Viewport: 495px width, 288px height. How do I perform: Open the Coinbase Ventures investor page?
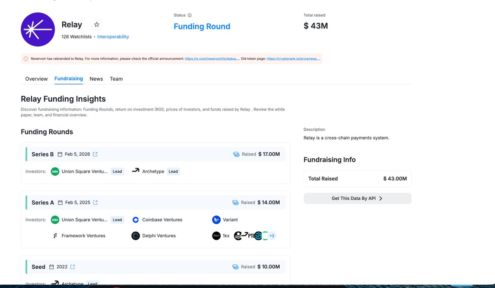(162, 220)
